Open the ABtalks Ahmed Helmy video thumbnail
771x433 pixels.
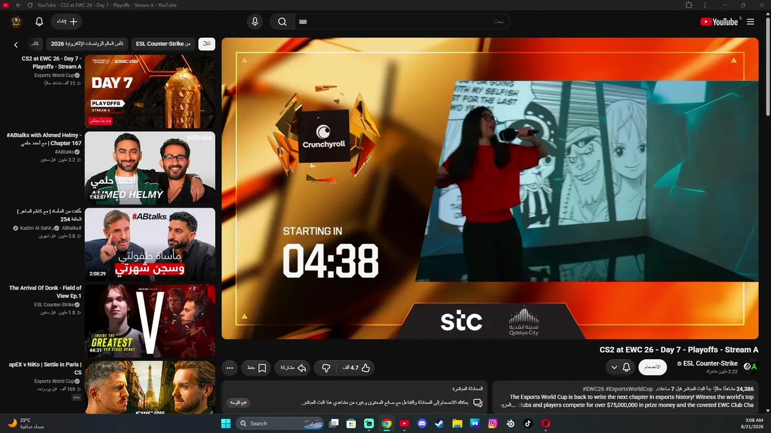click(150, 168)
